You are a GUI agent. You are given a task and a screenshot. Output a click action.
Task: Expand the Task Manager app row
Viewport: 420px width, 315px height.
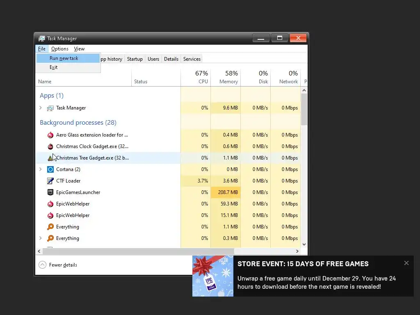click(41, 108)
